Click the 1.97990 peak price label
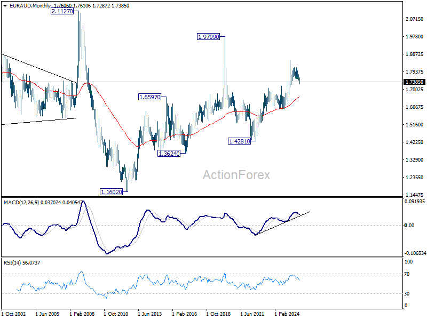The image size is (427, 320). pyautogui.click(x=208, y=37)
